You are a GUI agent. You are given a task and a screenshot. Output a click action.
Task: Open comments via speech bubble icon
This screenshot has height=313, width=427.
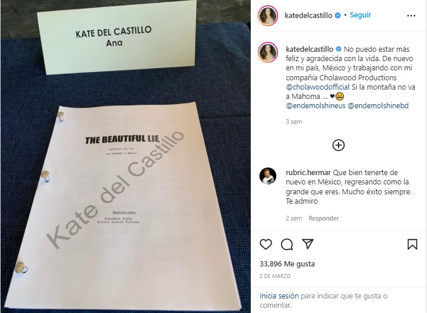point(287,244)
